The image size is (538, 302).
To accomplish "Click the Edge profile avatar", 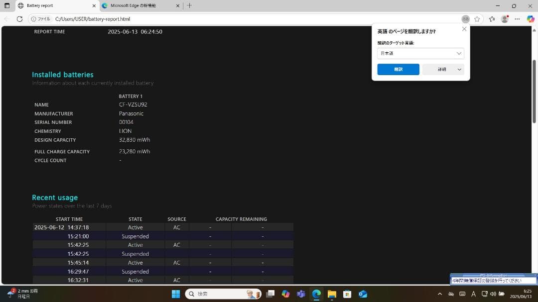I will (x=505, y=19).
